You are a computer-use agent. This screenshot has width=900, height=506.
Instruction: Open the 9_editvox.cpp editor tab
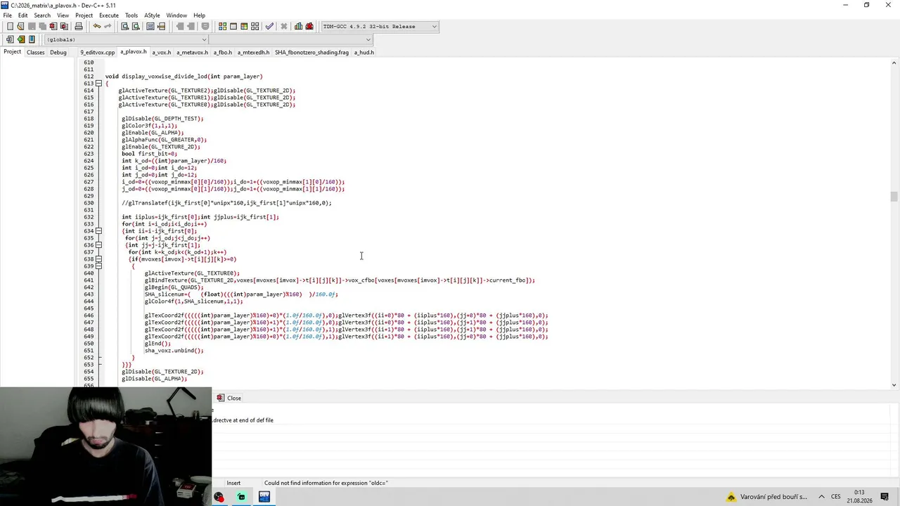[97, 52]
